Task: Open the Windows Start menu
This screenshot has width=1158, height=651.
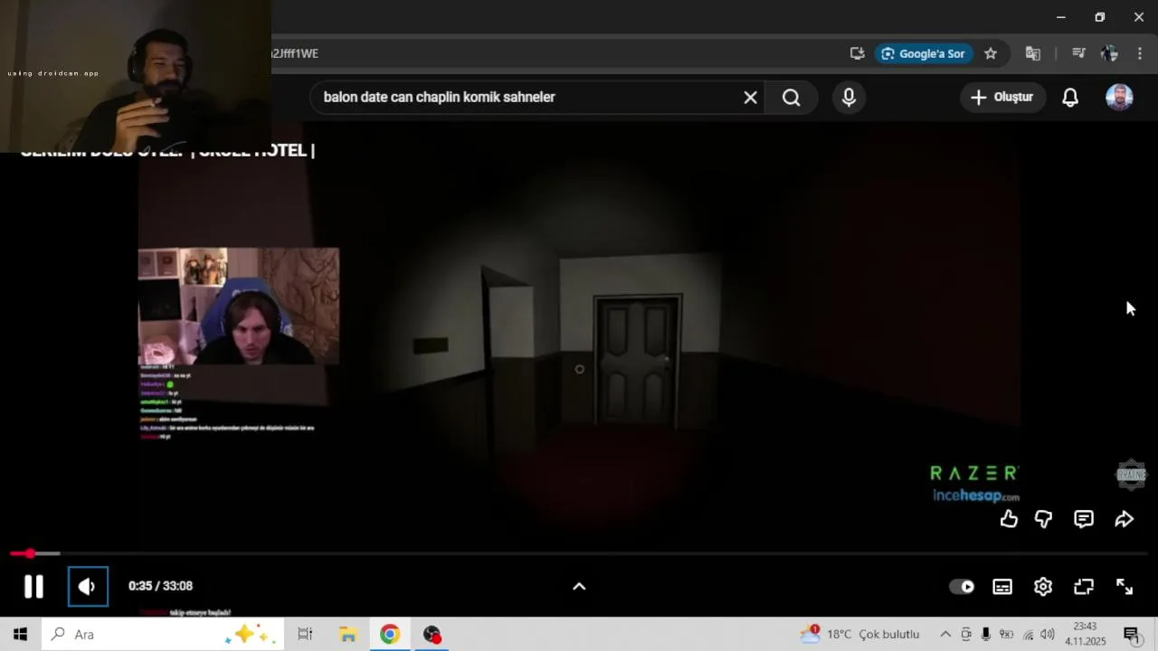Action: (x=20, y=635)
